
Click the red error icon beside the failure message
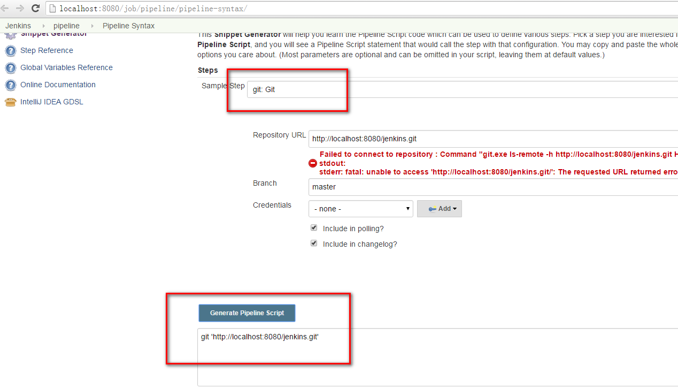pos(313,163)
